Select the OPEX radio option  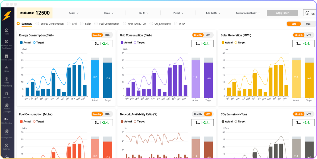coord(176,24)
